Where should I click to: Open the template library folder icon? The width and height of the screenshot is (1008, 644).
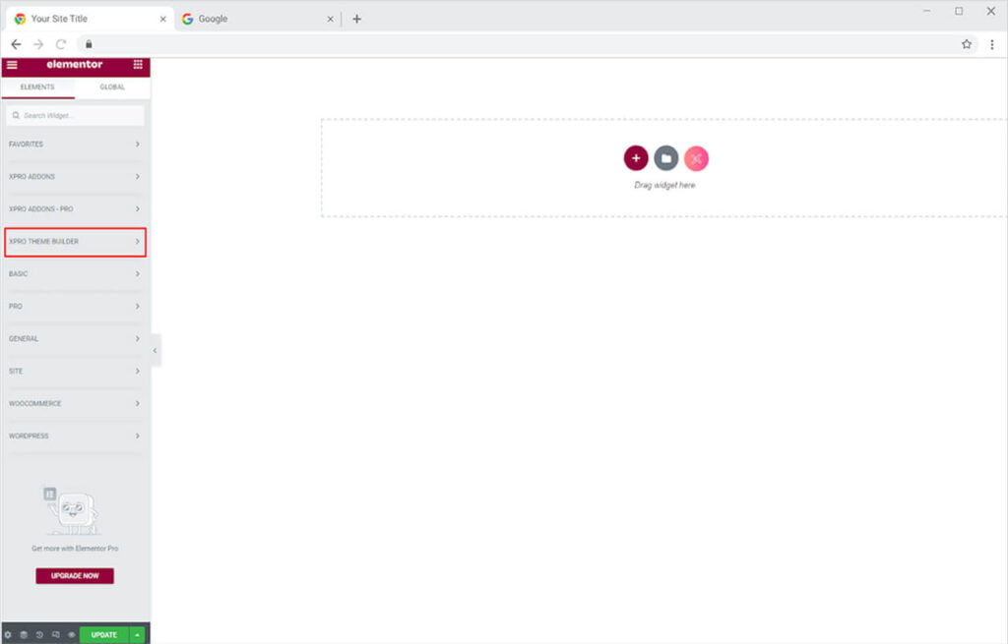coord(666,158)
